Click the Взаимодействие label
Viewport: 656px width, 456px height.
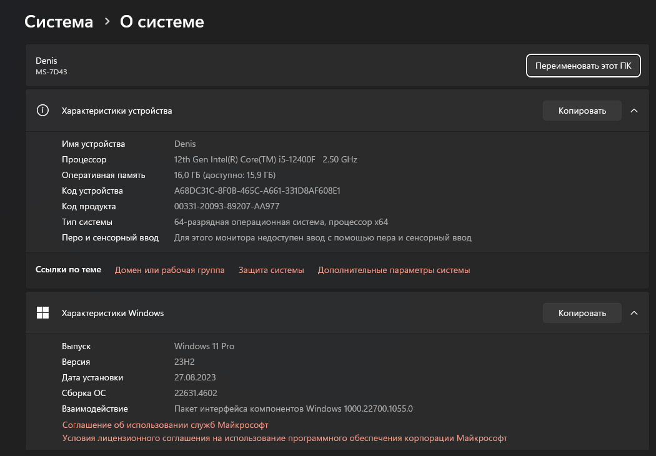click(95, 409)
